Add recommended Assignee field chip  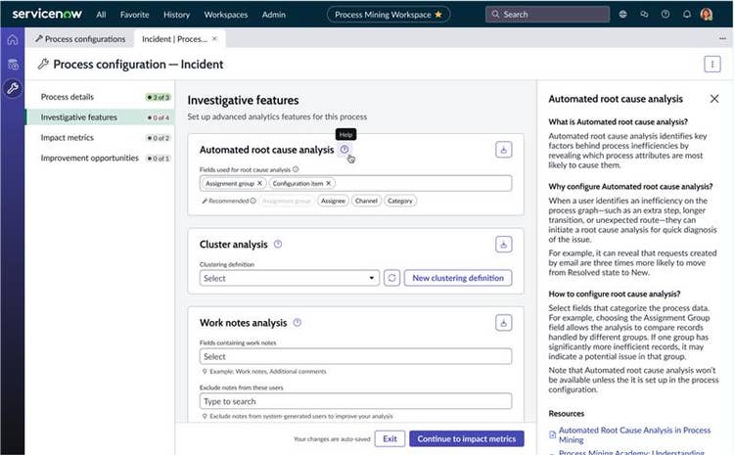(333, 201)
